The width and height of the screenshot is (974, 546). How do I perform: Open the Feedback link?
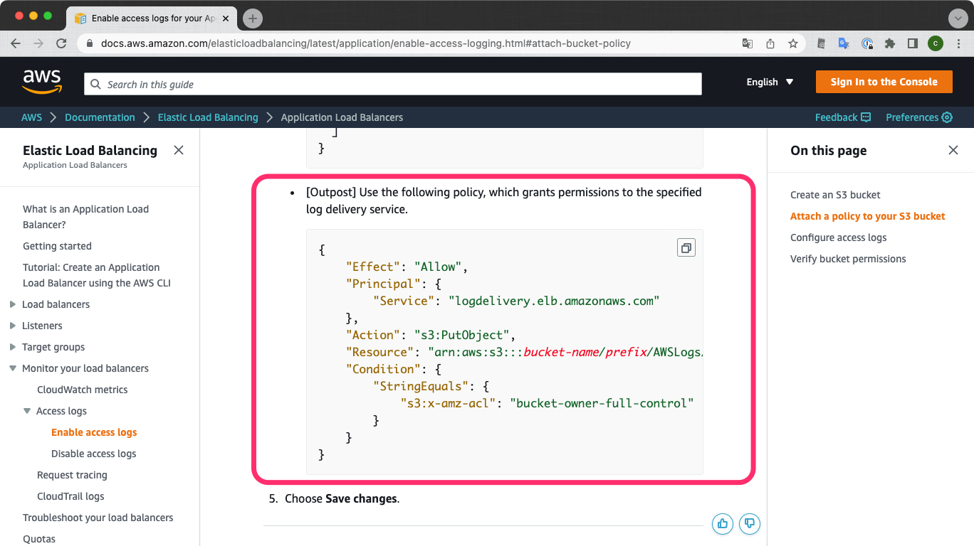pos(843,117)
